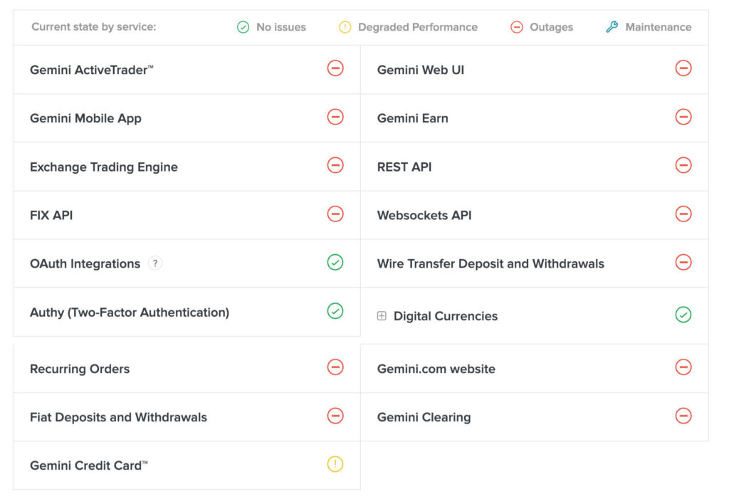Click the Digital Currencies green status icon
The height and width of the screenshot is (499, 729).
tap(683, 315)
